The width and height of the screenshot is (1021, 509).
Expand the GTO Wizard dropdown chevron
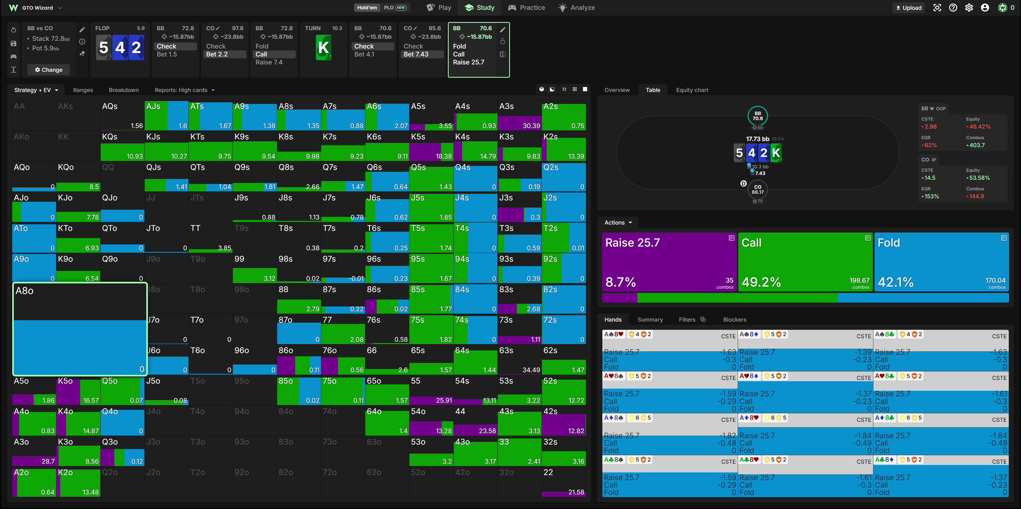(x=60, y=7)
